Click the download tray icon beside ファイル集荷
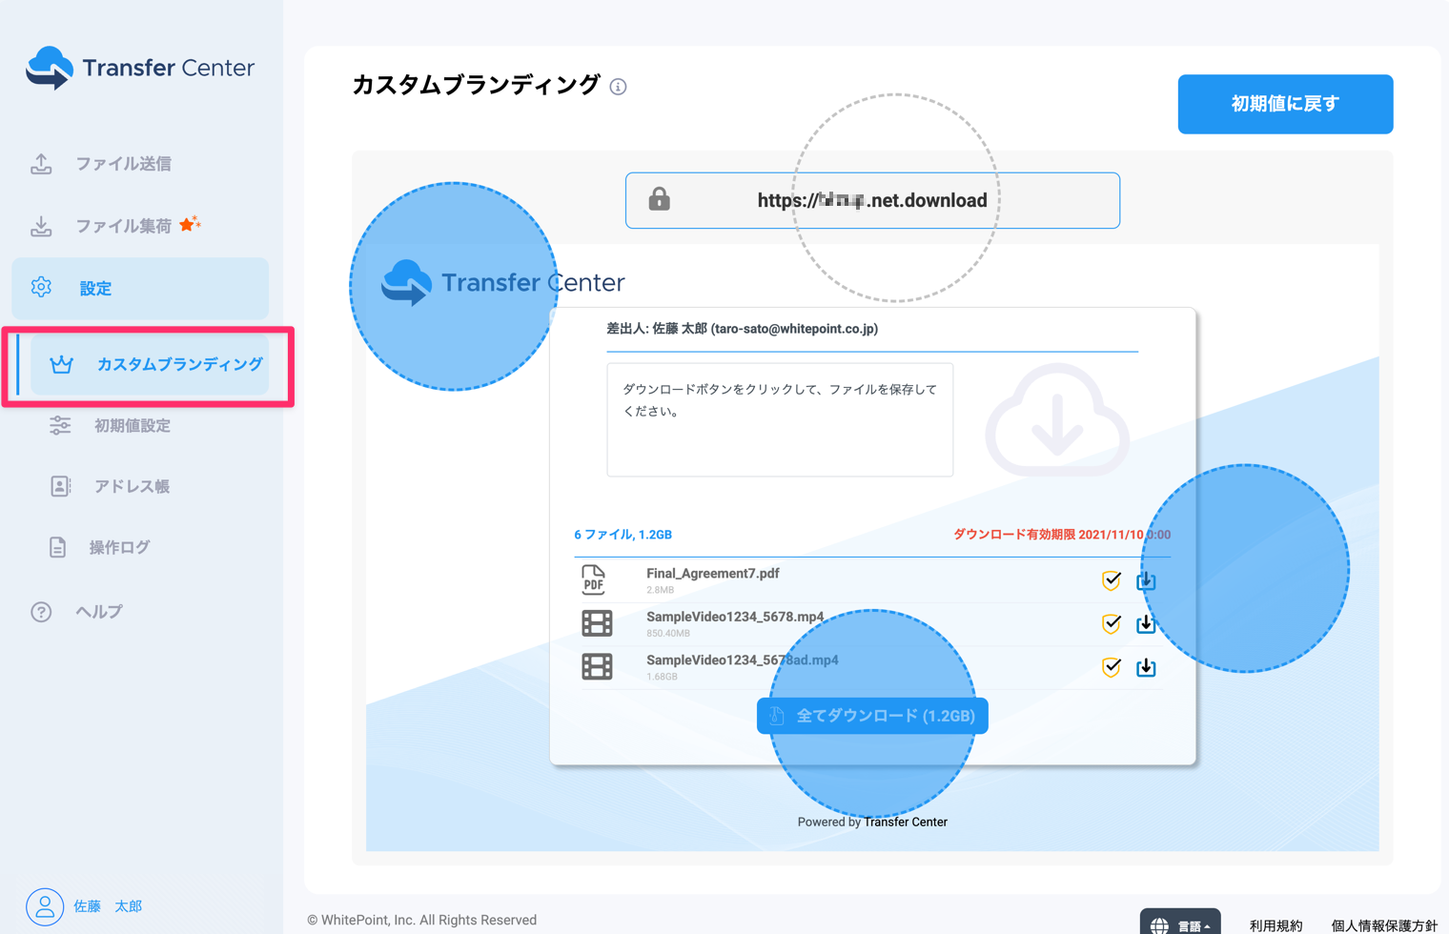This screenshot has height=934, width=1449. tap(41, 226)
